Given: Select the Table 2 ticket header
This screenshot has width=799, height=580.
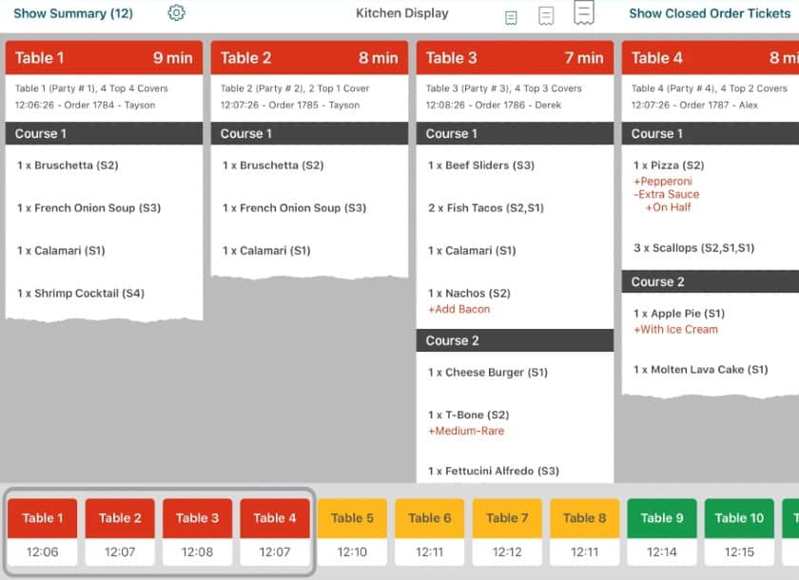Looking at the screenshot, I should pyautogui.click(x=309, y=58).
